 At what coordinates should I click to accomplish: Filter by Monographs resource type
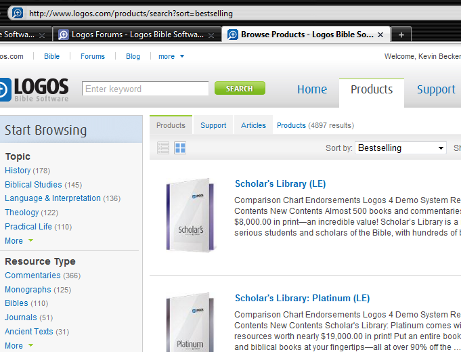point(28,289)
